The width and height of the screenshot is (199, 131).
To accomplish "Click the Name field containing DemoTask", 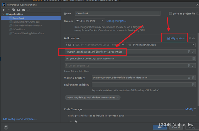I will 117,13.
